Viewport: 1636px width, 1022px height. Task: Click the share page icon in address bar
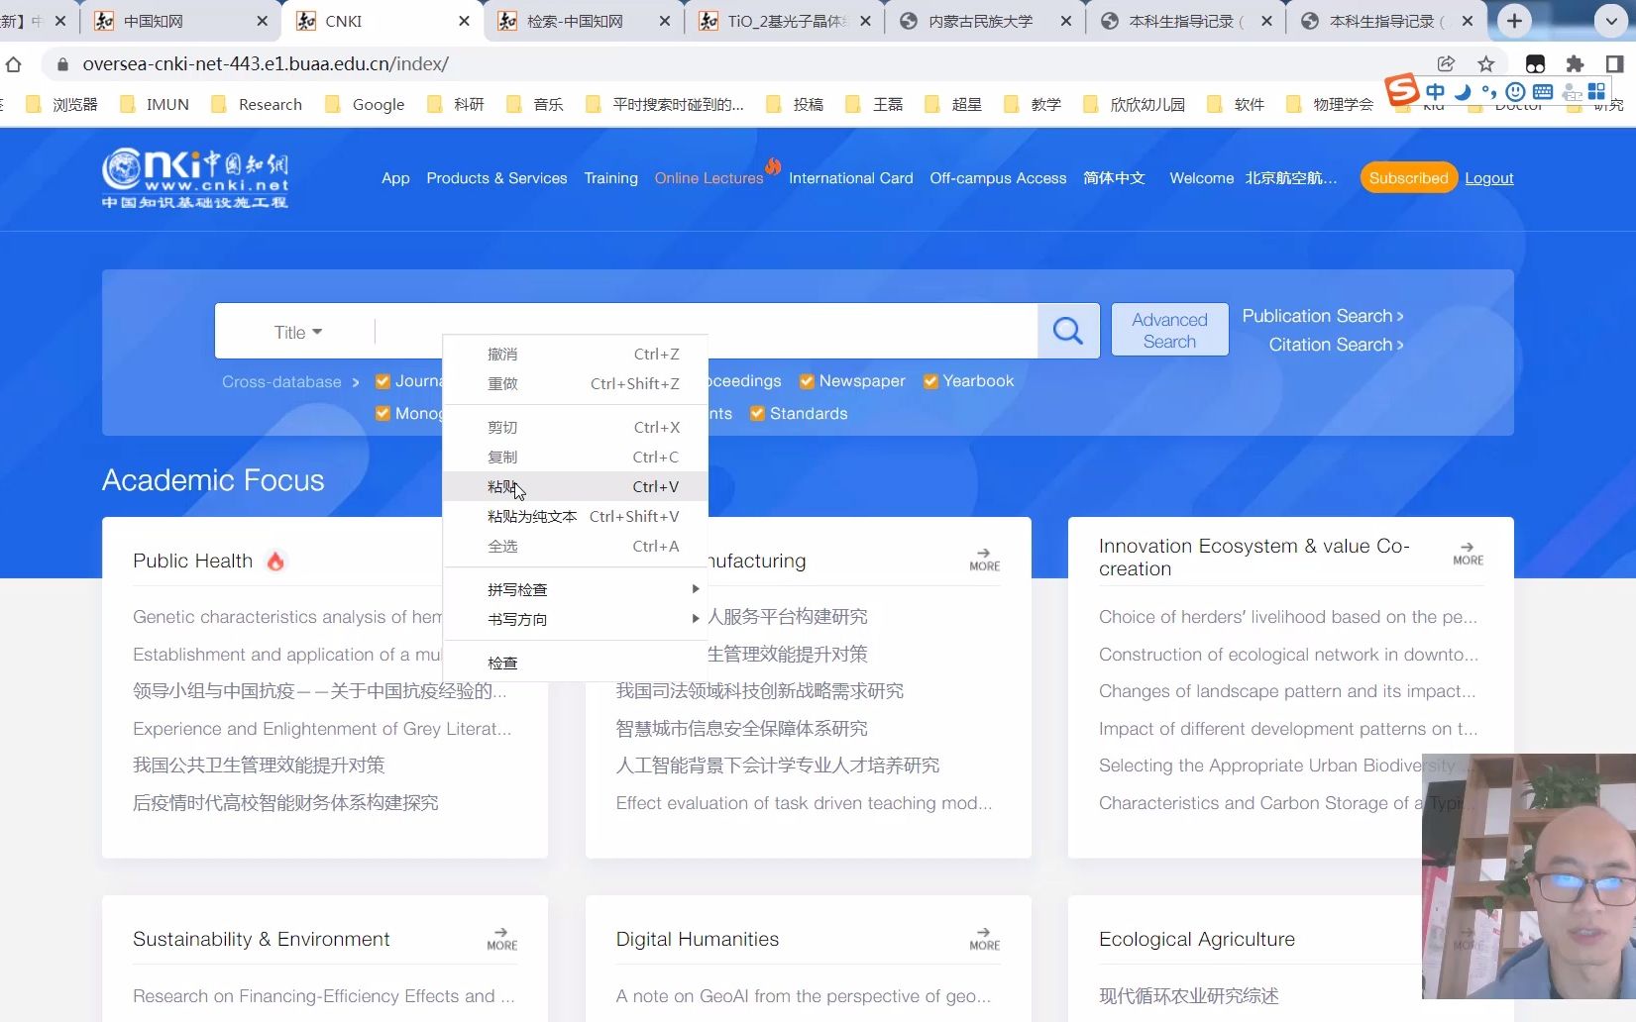click(1446, 64)
